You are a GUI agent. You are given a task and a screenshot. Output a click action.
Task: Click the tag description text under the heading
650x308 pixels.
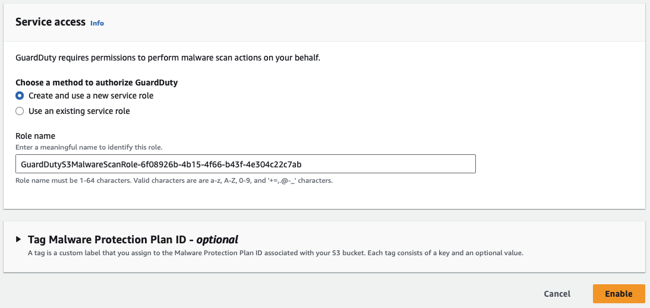[276, 253]
